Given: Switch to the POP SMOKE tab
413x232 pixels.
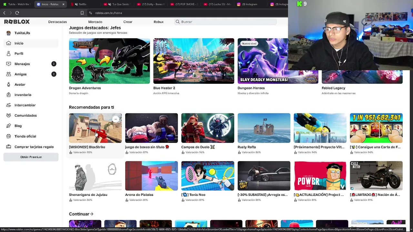Looking at the screenshot, I should [184, 4].
